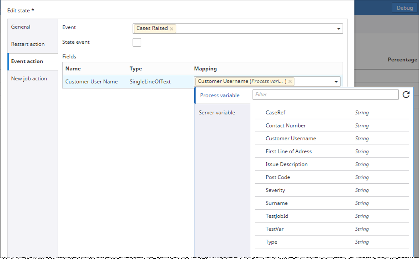Screen dimensions: 419x259
Task: Open the General tab of Edit state
Action: point(20,27)
